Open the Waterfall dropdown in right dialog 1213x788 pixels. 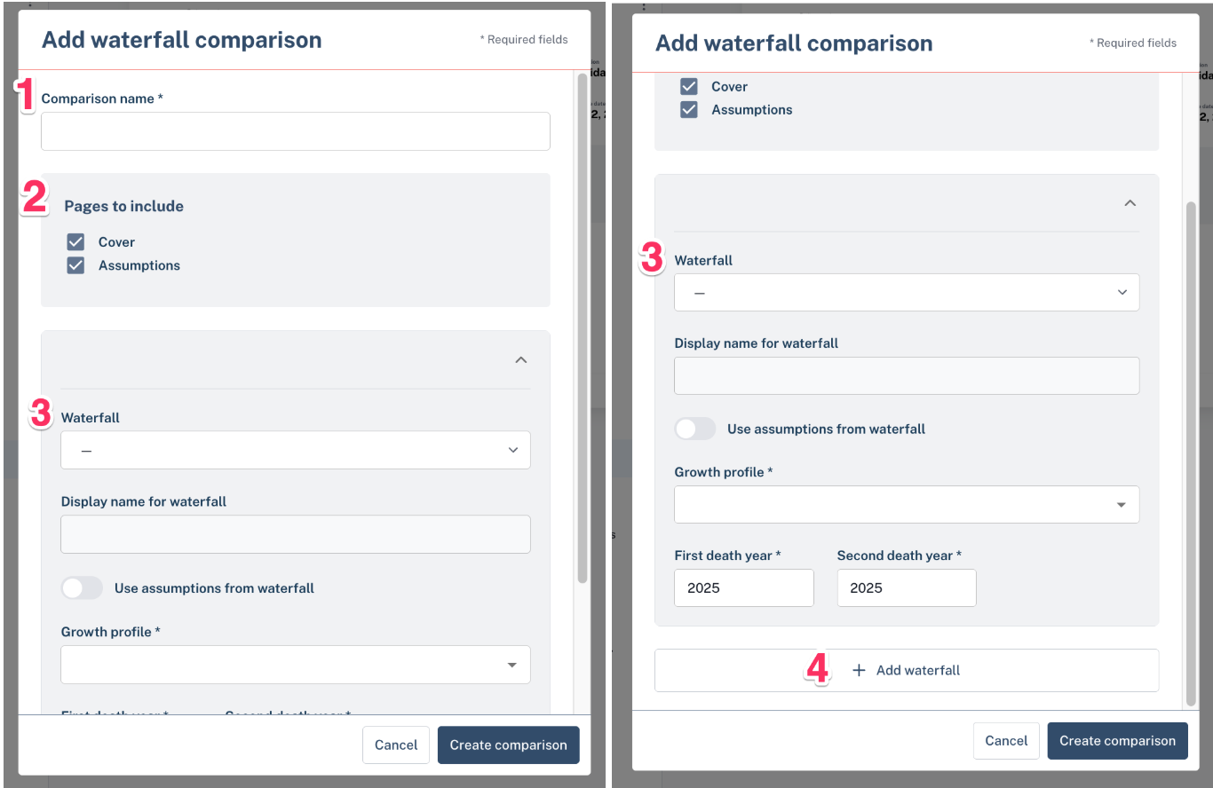(907, 292)
